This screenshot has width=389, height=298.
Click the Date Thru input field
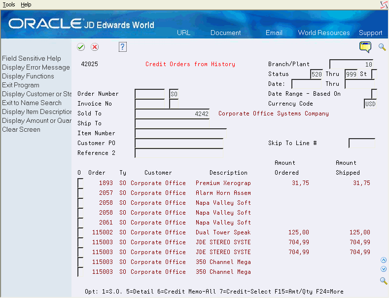pyautogui.click(x=360, y=84)
